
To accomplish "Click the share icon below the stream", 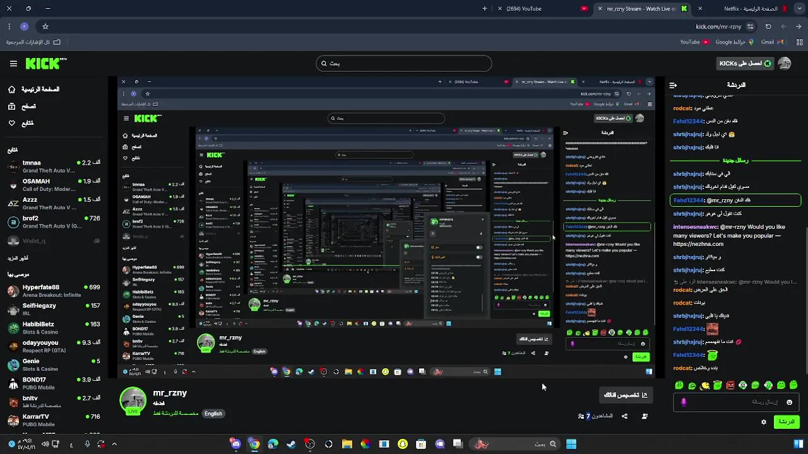I will click(624, 416).
